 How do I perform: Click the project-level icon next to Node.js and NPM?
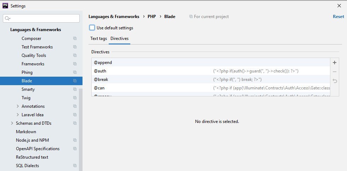[x=75, y=140]
